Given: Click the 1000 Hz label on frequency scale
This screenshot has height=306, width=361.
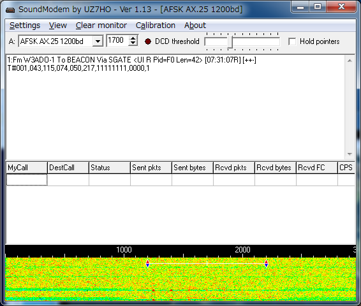Looking at the screenshot, I should tap(124, 250).
